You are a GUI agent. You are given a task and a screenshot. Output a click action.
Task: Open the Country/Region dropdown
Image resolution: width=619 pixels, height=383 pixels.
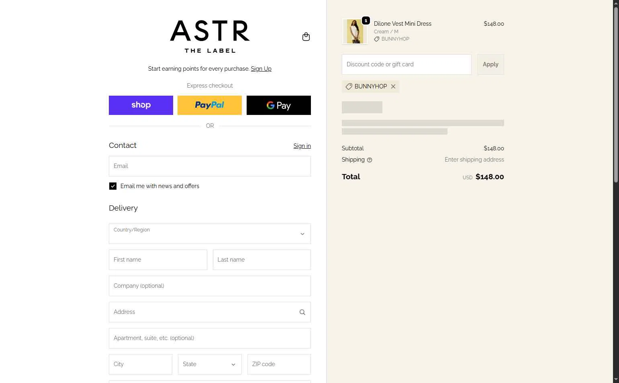click(x=210, y=233)
